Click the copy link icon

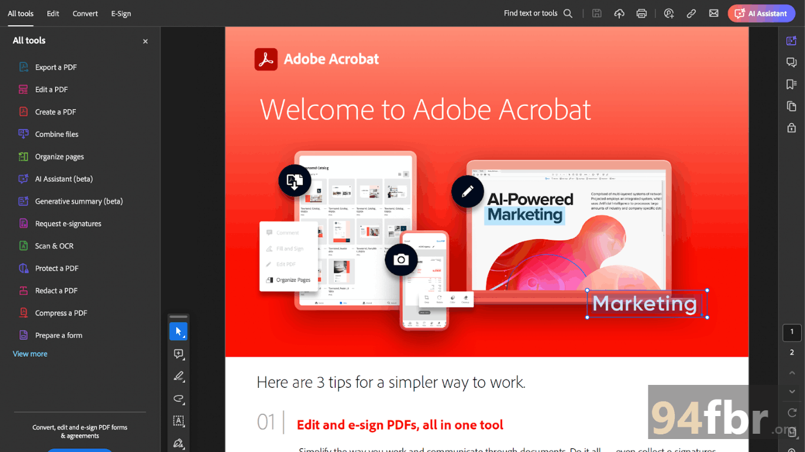pos(691,14)
